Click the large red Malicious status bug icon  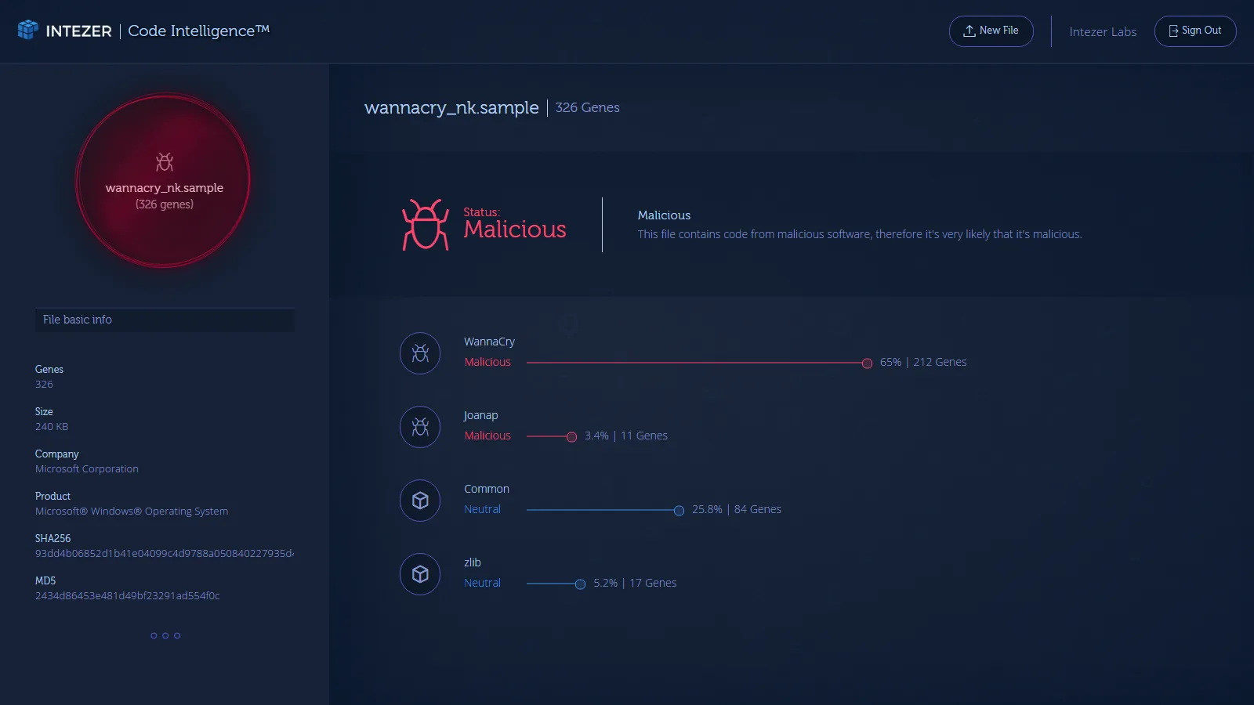point(426,225)
